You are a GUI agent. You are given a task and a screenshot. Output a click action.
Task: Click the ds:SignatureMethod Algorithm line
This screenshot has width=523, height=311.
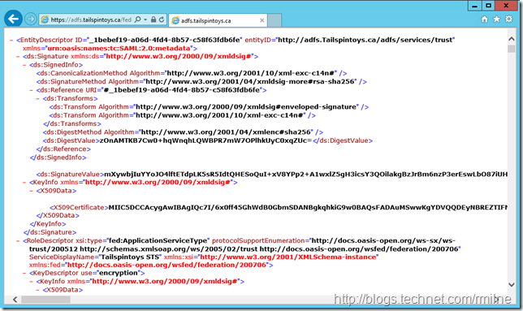pos(201,81)
